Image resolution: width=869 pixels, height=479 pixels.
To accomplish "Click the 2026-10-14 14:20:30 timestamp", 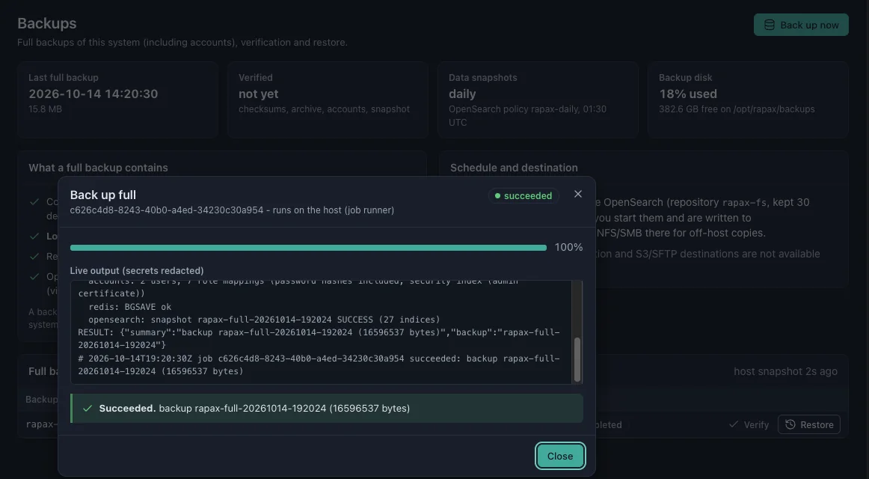I will 93,94.
